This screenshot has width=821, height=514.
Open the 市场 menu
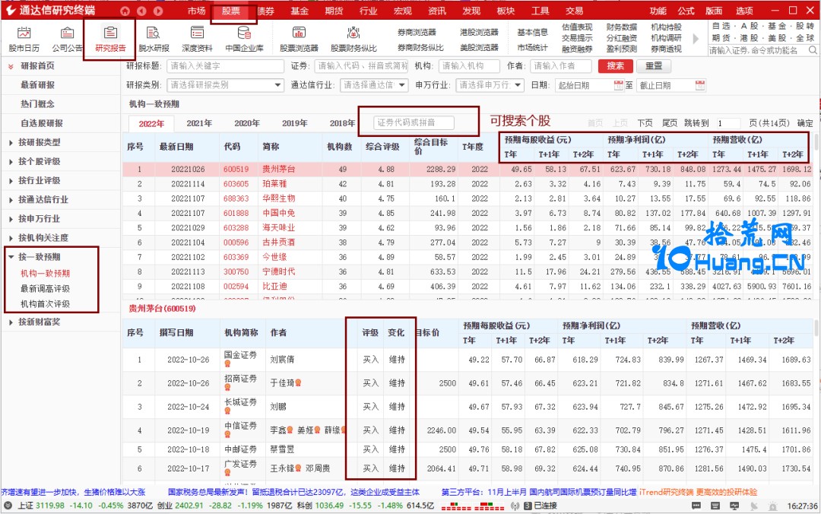click(x=196, y=11)
